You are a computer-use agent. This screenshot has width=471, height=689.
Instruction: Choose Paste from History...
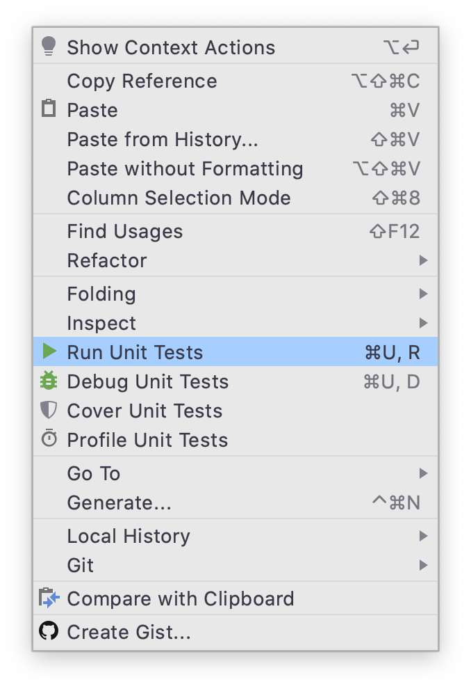pos(163,139)
